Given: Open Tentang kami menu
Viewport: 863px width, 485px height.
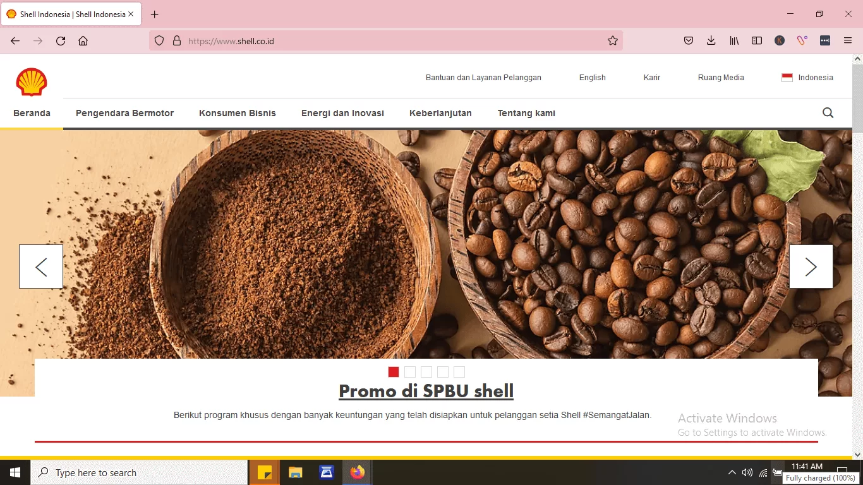Looking at the screenshot, I should pos(526,113).
